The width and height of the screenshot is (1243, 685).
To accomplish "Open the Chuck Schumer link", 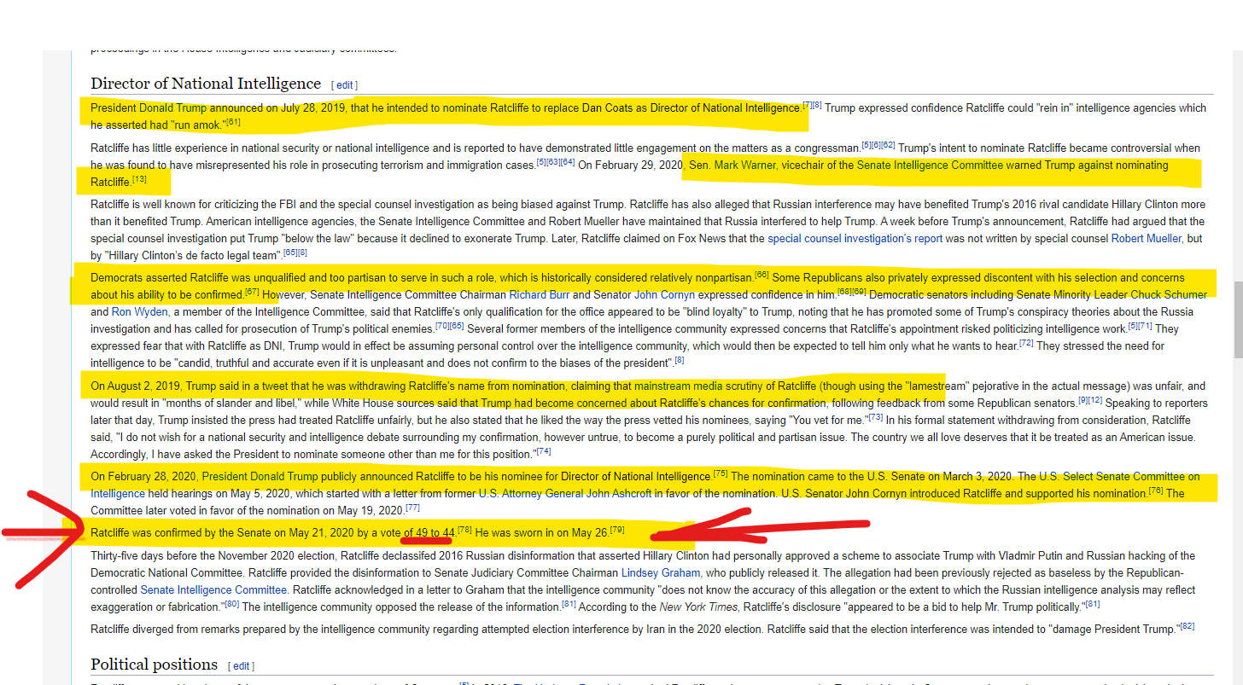I will coord(1167,295).
